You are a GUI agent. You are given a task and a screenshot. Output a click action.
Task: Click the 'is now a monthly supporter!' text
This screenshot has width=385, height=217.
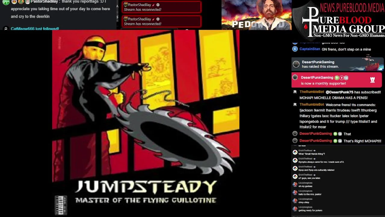[323, 83]
